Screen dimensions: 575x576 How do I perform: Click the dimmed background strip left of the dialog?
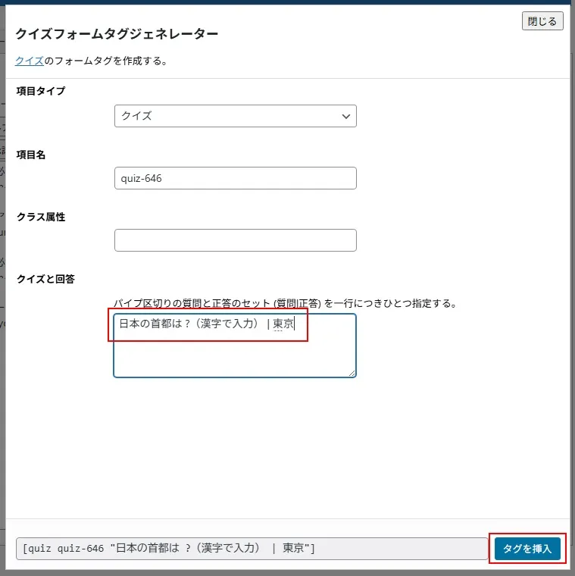pos(2,303)
